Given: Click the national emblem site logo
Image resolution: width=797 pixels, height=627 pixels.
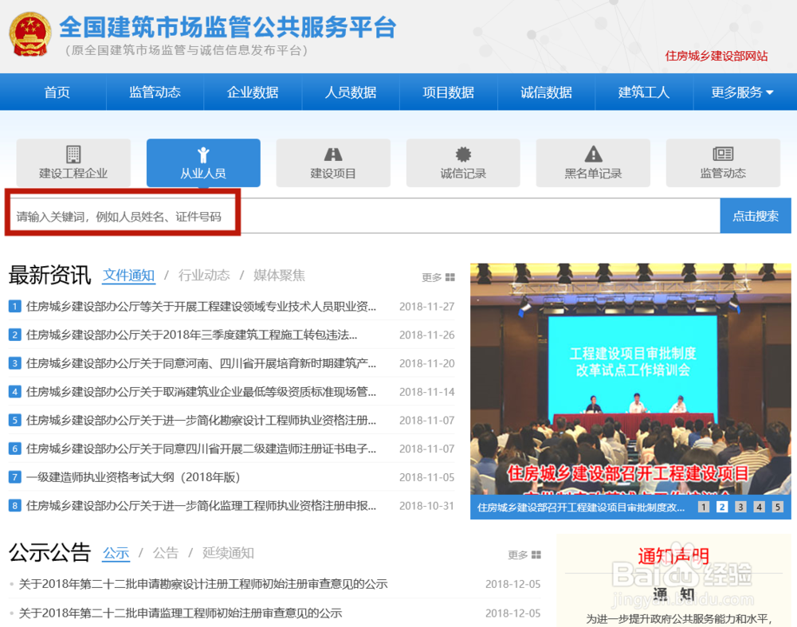Looking at the screenshot, I should [x=29, y=33].
